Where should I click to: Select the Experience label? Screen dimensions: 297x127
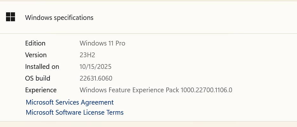(x=41, y=90)
